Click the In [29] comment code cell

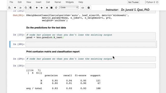(x=91, y=59)
